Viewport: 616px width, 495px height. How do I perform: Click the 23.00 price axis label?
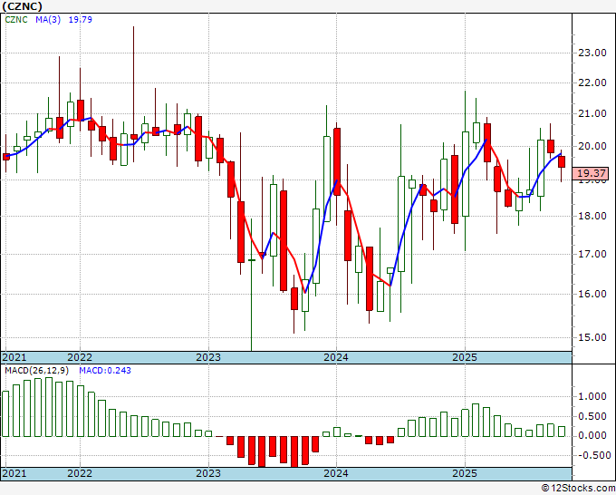592,53
